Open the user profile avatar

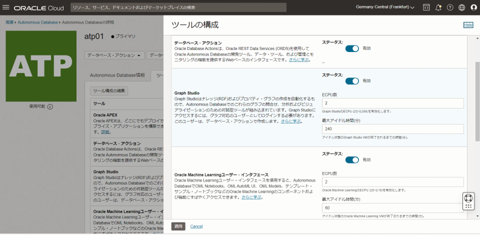coord(474,8)
